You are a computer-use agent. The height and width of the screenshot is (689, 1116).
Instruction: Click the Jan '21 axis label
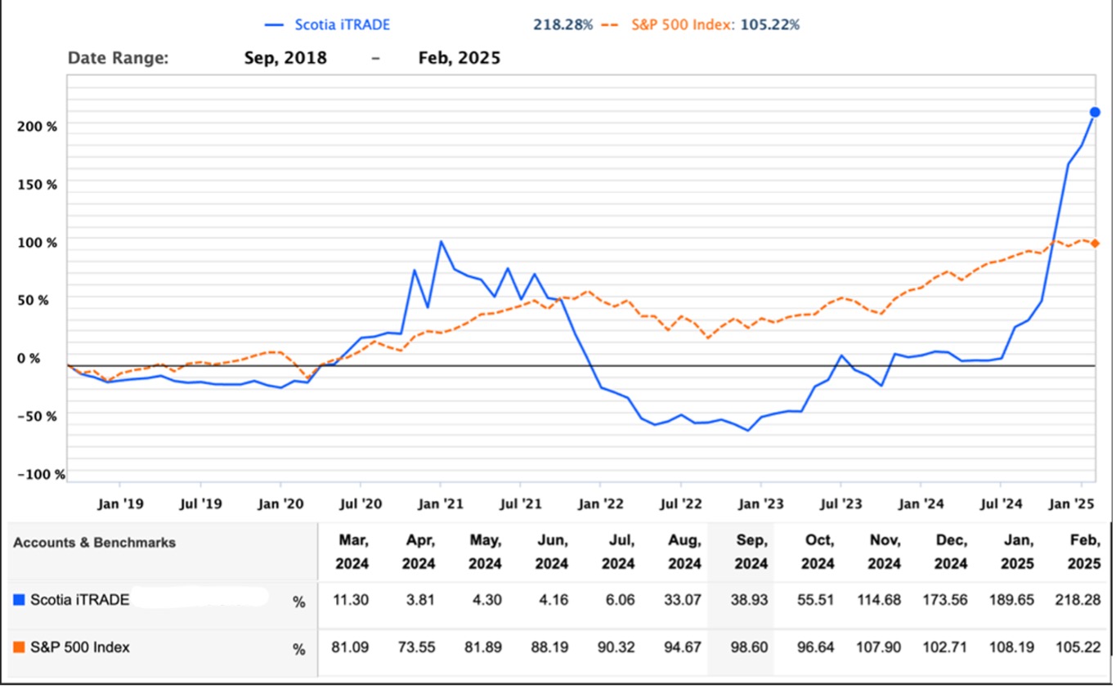[x=440, y=503]
